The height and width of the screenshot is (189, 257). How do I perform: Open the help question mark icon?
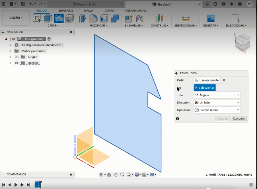click(x=240, y=4)
